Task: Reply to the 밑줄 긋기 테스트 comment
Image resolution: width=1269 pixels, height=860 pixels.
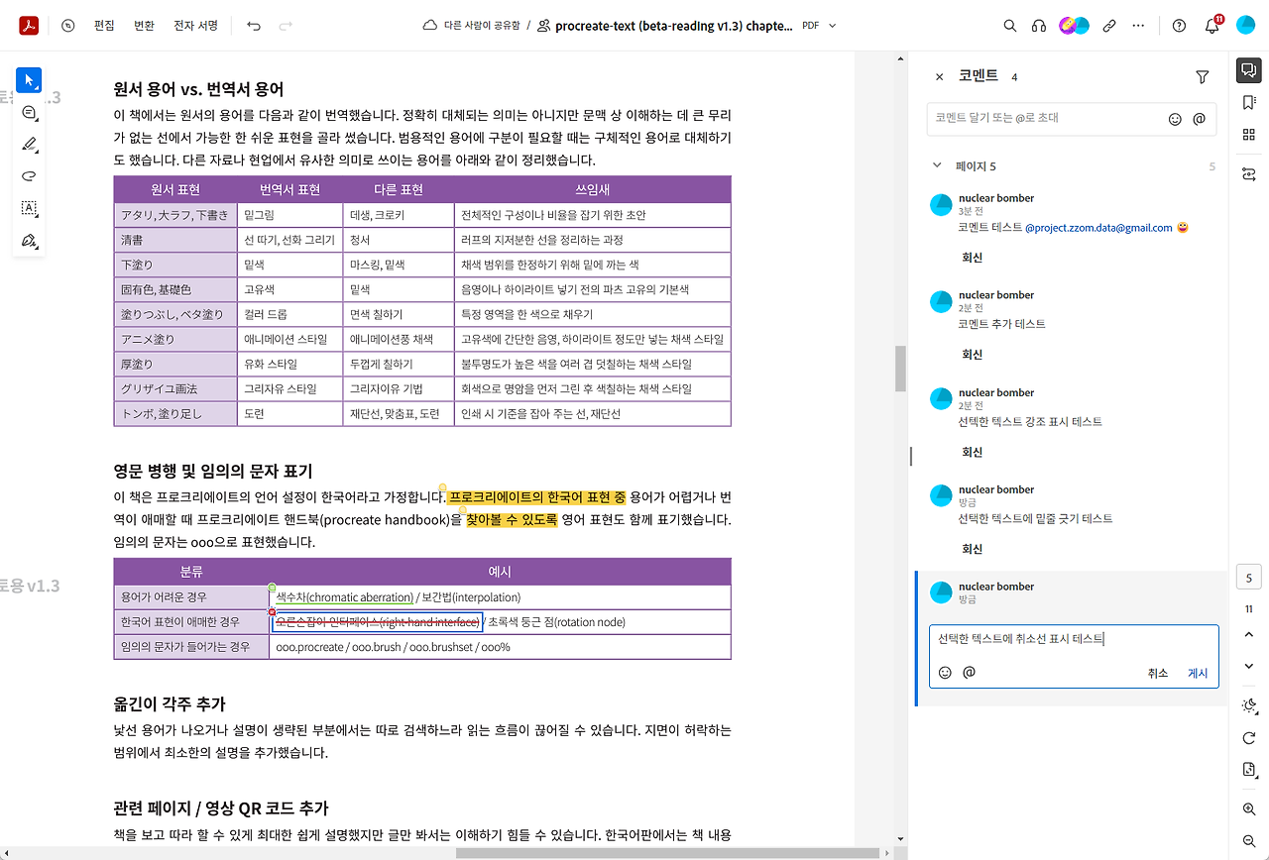Action: (973, 549)
